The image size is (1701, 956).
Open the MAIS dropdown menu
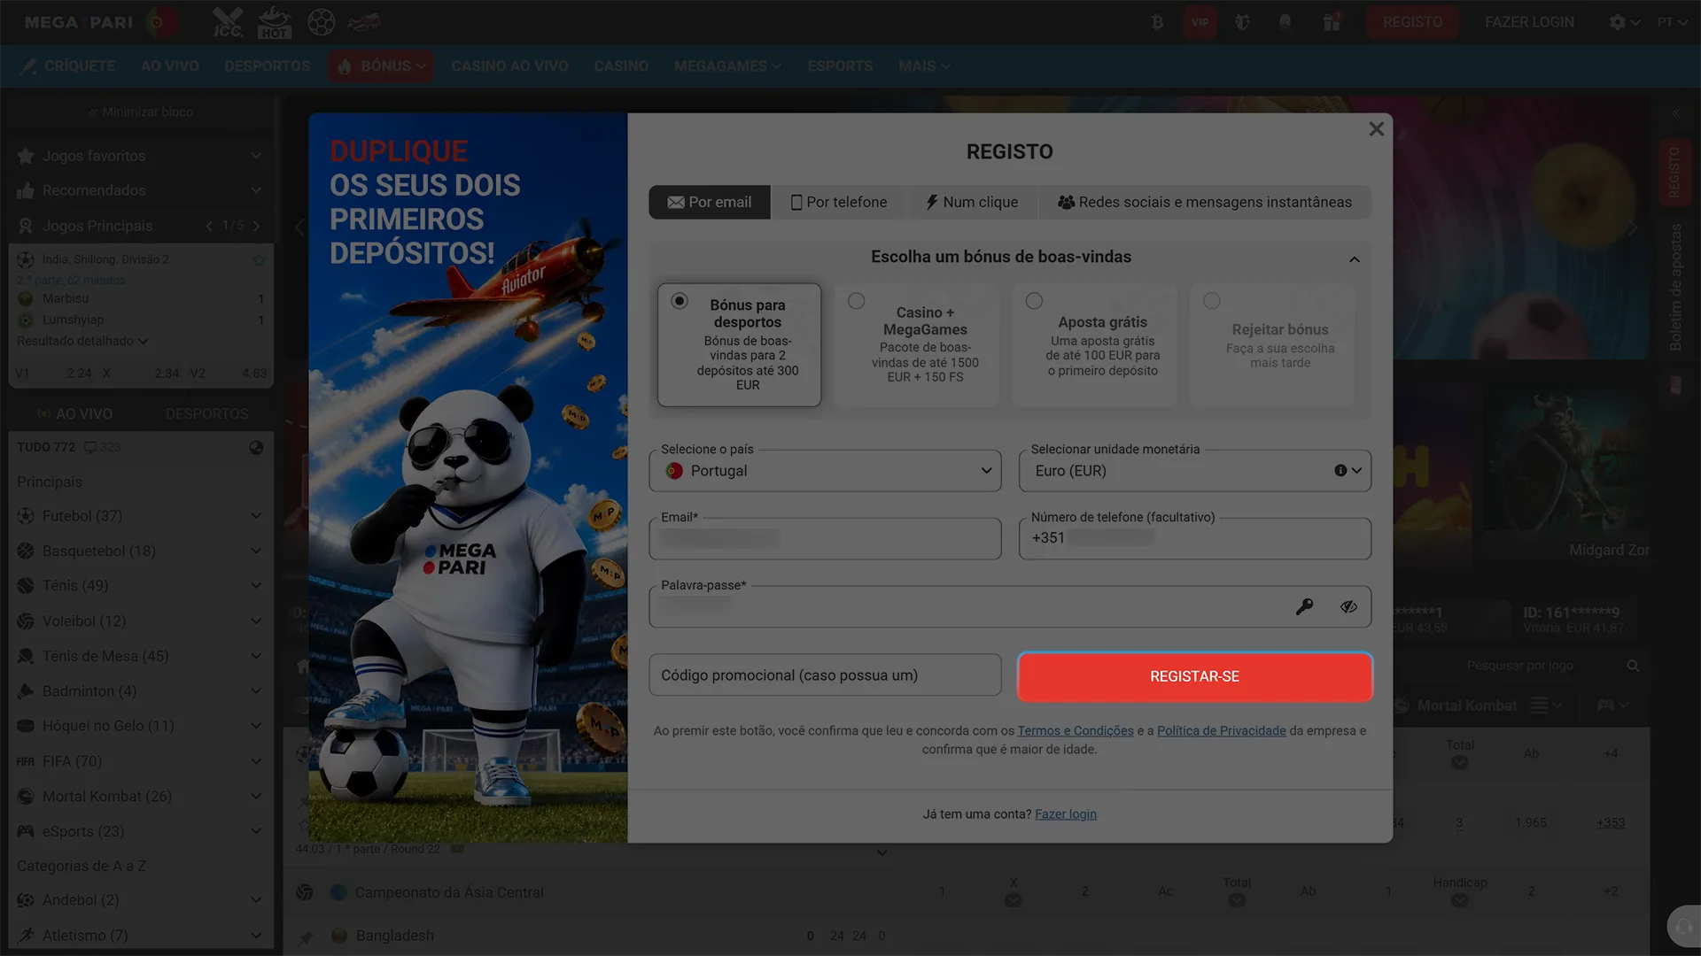924,66
